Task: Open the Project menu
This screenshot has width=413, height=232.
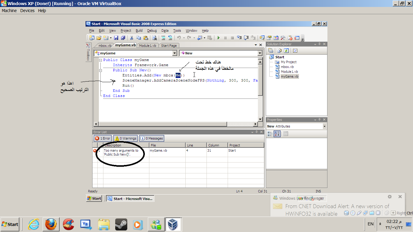Action: tap(126, 31)
